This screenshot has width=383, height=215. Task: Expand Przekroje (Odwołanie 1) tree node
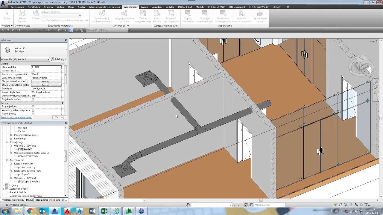(11, 135)
